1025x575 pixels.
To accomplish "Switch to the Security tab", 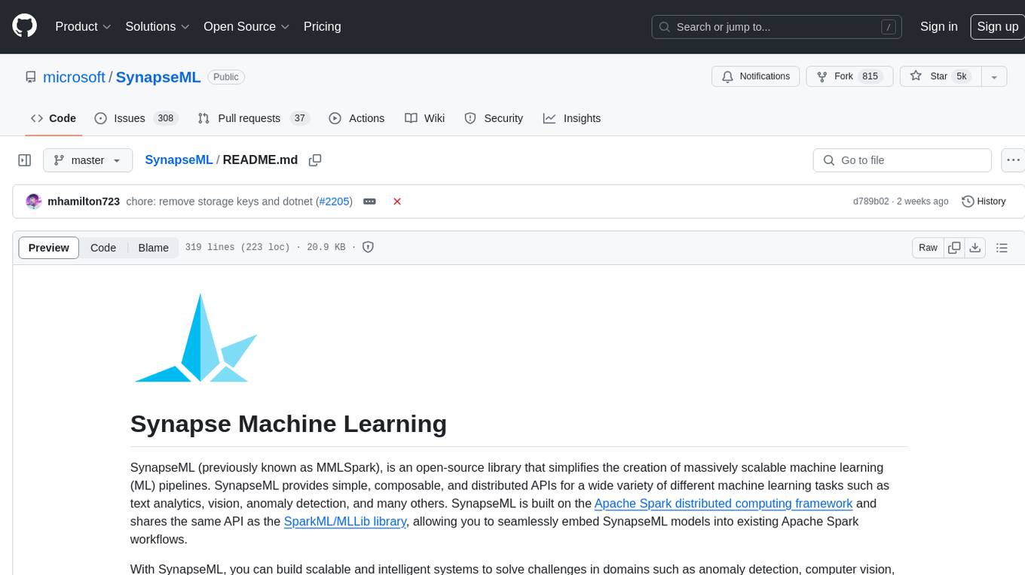I will tap(494, 118).
